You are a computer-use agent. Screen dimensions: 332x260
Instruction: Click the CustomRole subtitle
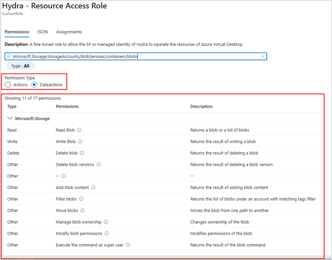coord(12,13)
